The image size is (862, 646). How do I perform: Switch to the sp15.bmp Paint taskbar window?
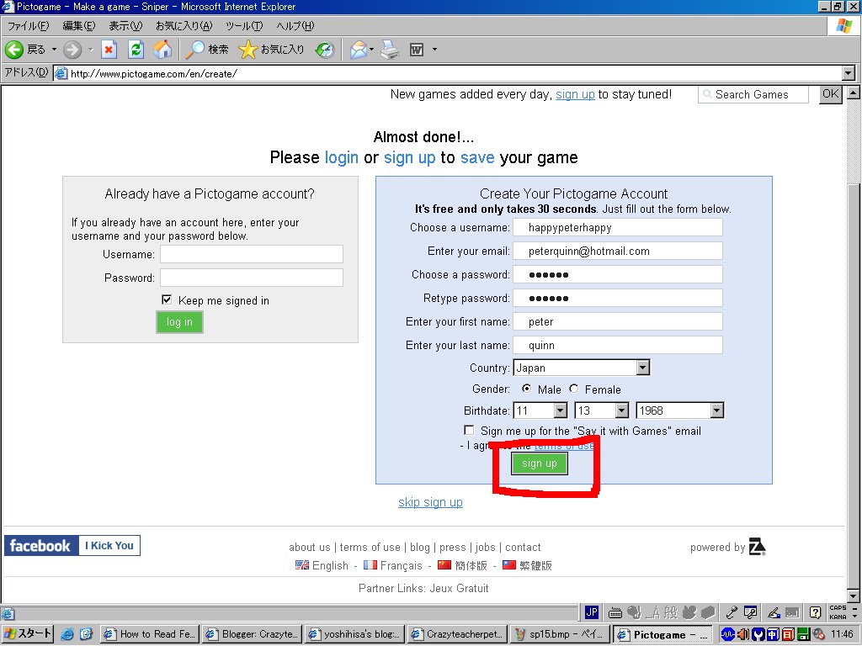coord(560,634)
